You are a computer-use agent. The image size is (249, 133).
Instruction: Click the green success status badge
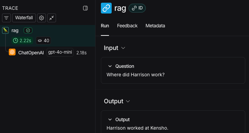[28, 30]
